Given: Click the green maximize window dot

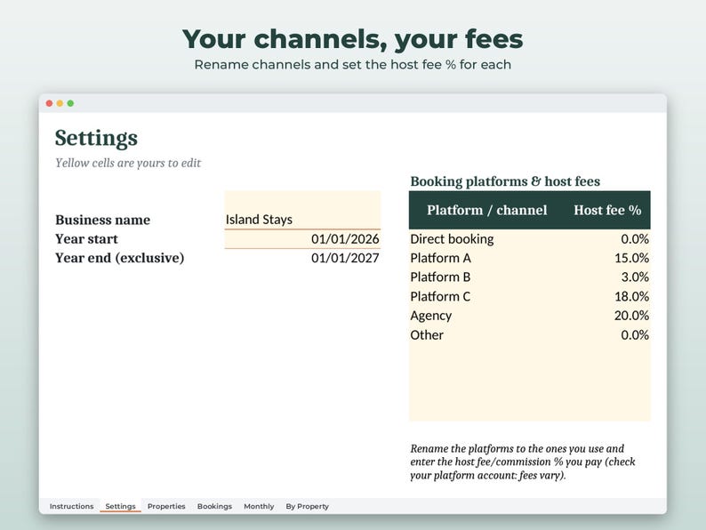Looking at the screenshot, I should click(71, 103).
